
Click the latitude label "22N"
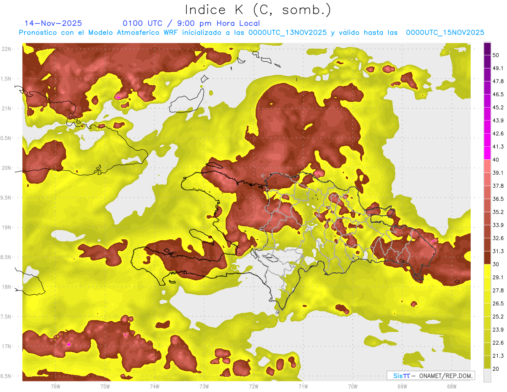click(x=6, y=49)
